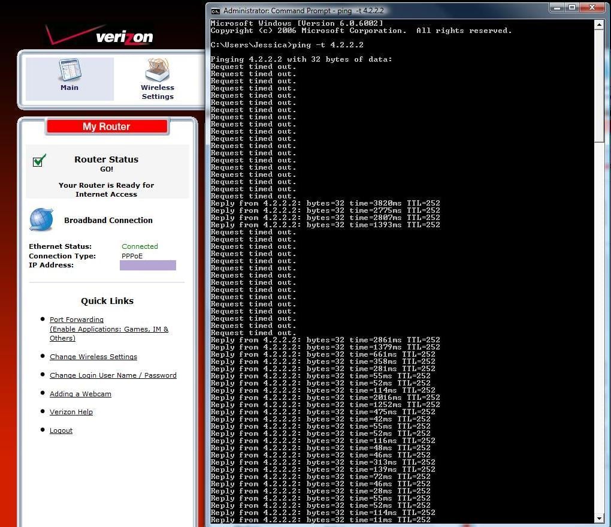The width and height of the screenshot is (611, 527).
Task: Open the Change Wireless Settings link
Action: coord(93,357)
